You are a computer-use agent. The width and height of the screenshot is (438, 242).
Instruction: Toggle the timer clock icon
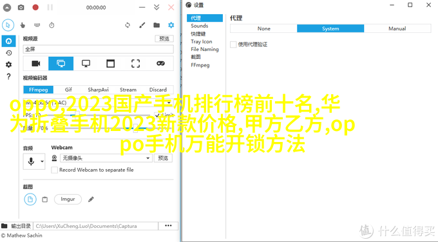click(x=52, y=25)
